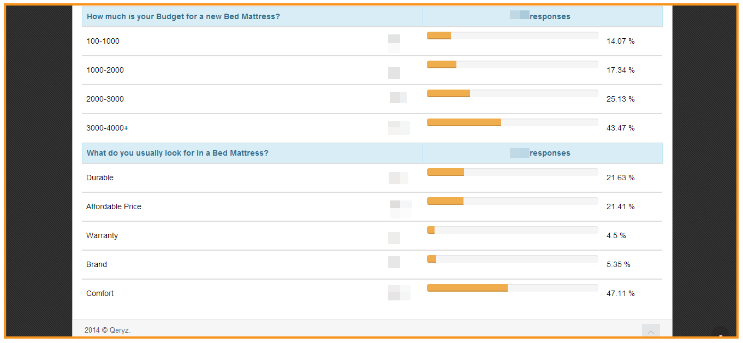
Task: Click the Affordable Price progress bar
Action: [512, 201]
